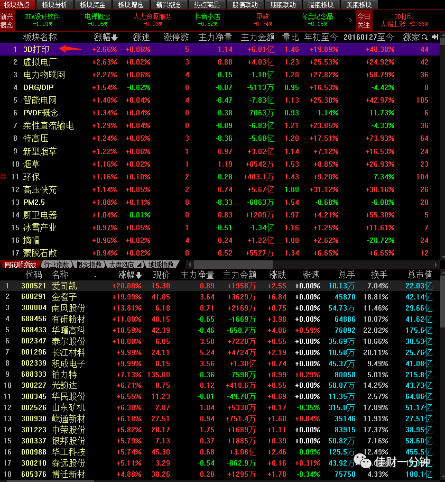Click the right arrow of horizontal scrollbar
Image resolution: width=445 pixels, height=482 pixels.
click(x=436, y=265)
